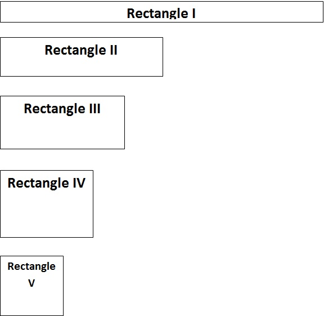Viewport: 324px width, 316px height.
Task: Click the word "Rectangle" inside Rectangle V
Action: (x=31, y=266)
